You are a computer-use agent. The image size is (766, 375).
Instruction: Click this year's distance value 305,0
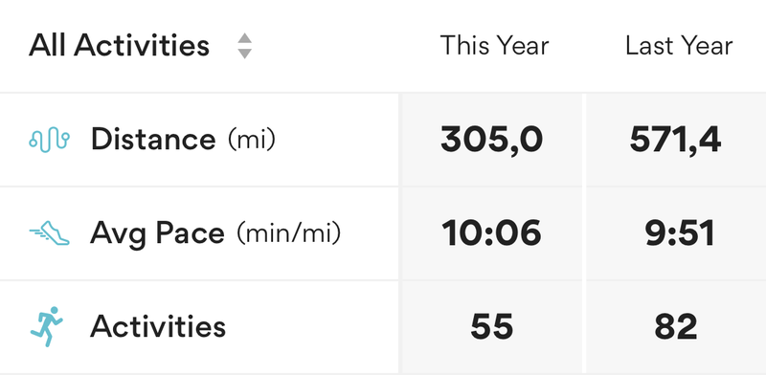[x=491, y=140]
